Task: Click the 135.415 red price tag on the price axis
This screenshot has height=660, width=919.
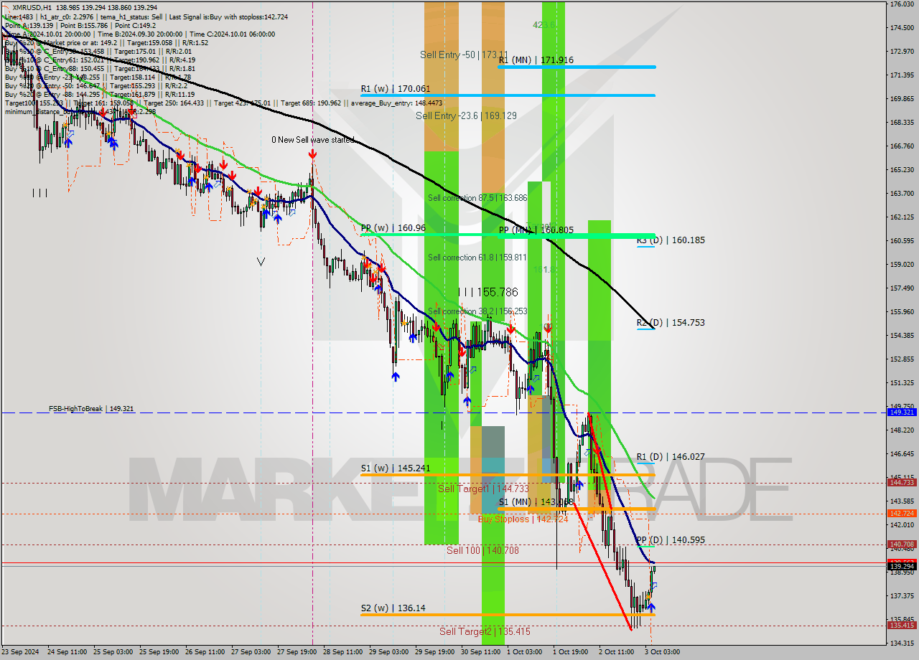Action: pos(902,625)
